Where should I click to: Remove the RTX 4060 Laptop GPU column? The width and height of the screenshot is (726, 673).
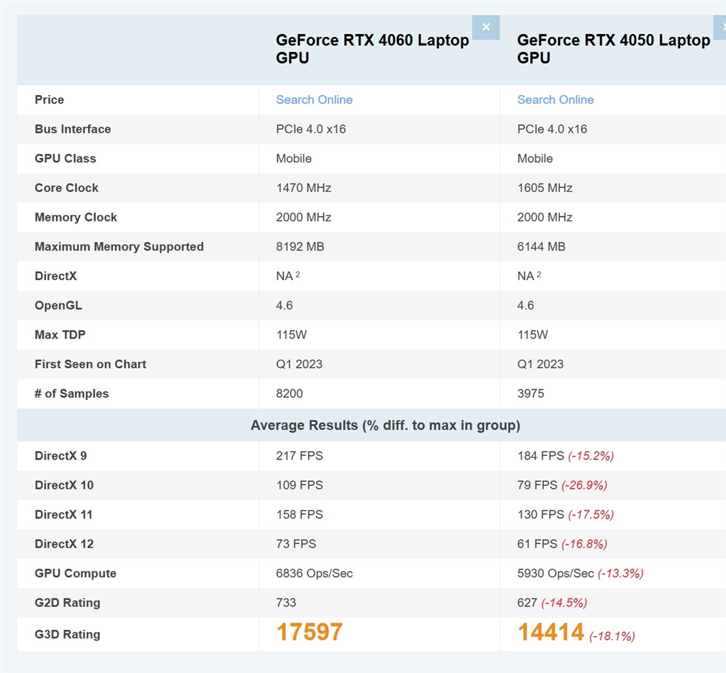click(486, 28)
